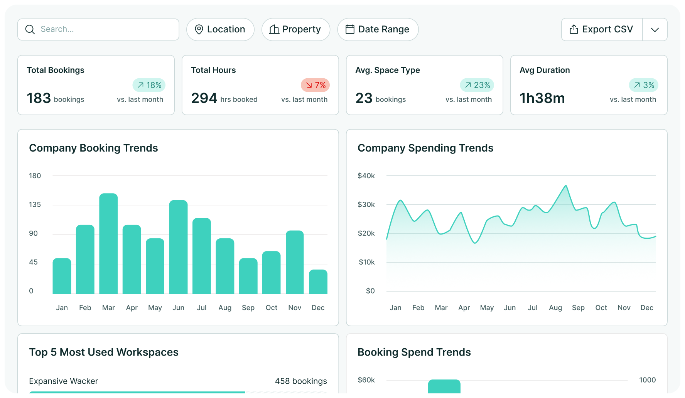The width and height of the screenshot is (685, 398).
Task: Click the search magnifier icon
Action: click(30, 29)
